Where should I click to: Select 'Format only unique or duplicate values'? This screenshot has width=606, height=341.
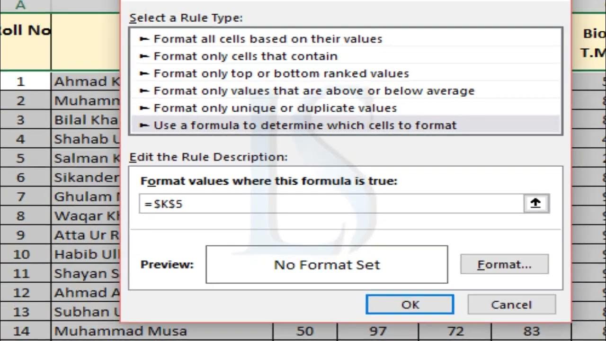275,108
